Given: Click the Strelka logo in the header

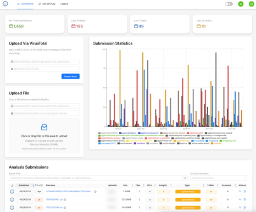Looking at the screenshot, I should 5,3.
